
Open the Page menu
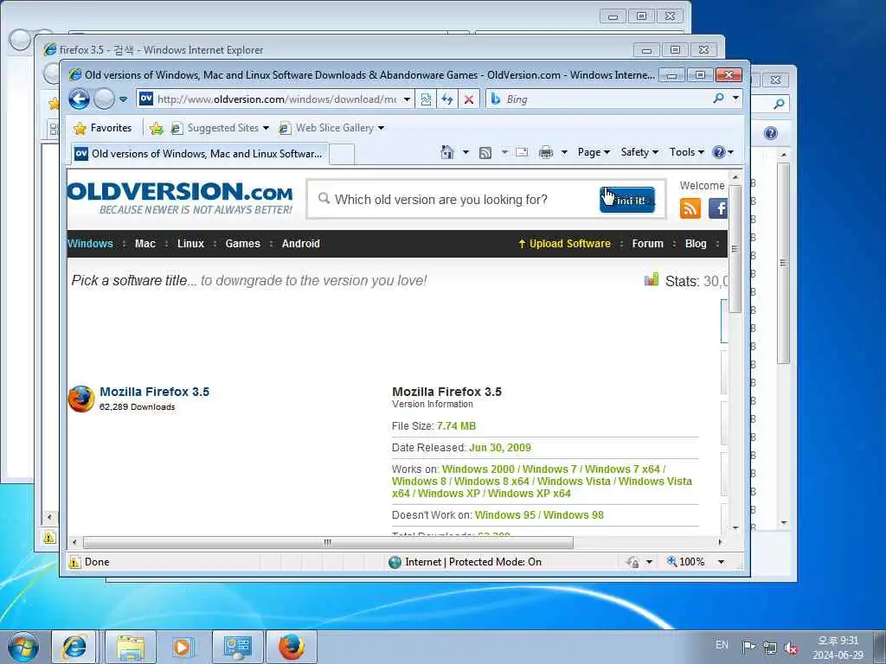tap(594, 152)
